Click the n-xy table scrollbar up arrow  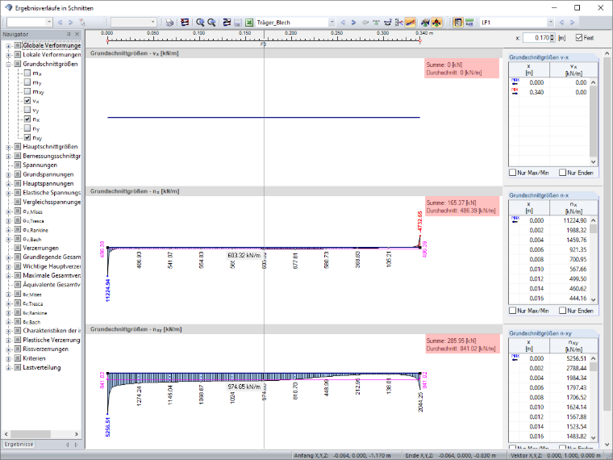594,358
